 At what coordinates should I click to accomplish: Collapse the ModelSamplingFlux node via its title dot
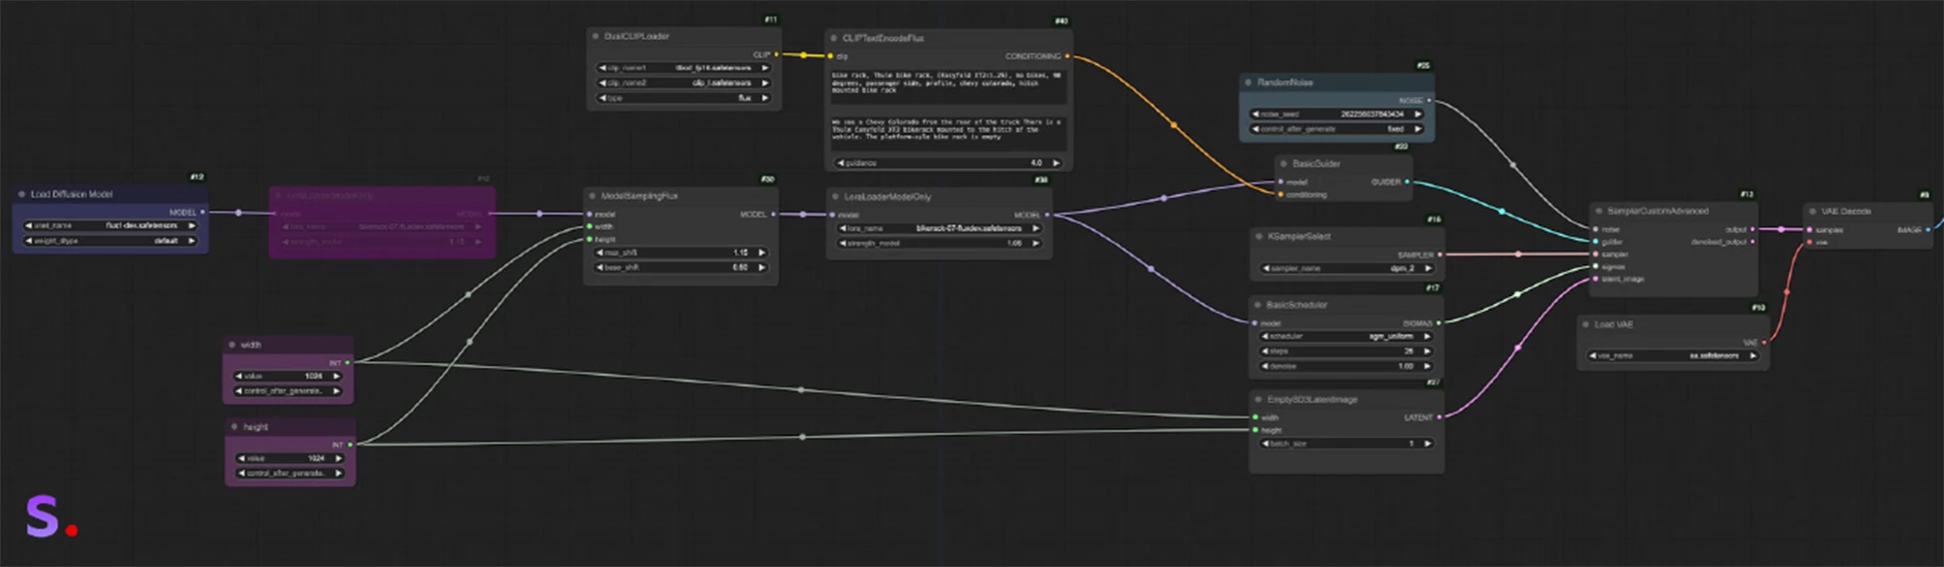tap(592, 196)
